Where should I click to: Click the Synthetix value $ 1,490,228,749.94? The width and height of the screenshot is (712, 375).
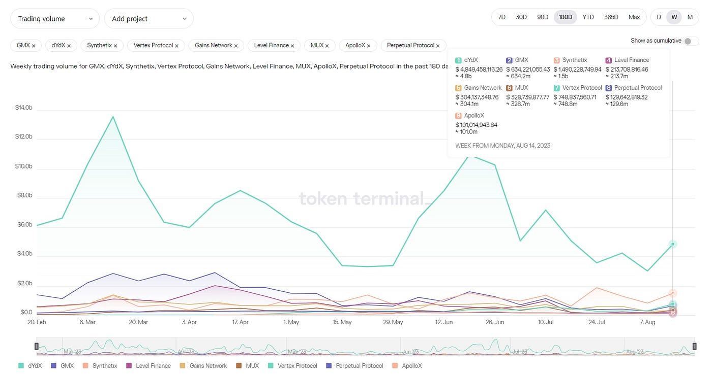[578, 70]
